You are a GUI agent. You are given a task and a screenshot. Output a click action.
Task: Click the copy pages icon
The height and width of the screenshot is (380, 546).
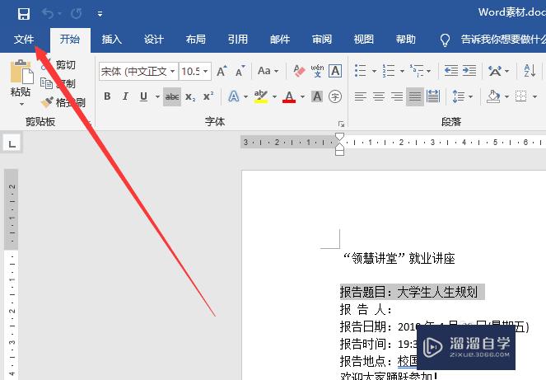[x=46, y=83]
